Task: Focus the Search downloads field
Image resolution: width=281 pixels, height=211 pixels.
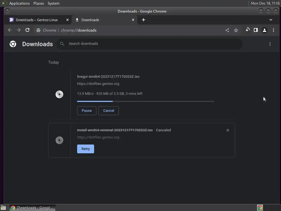Action: [x=150, y=44]
